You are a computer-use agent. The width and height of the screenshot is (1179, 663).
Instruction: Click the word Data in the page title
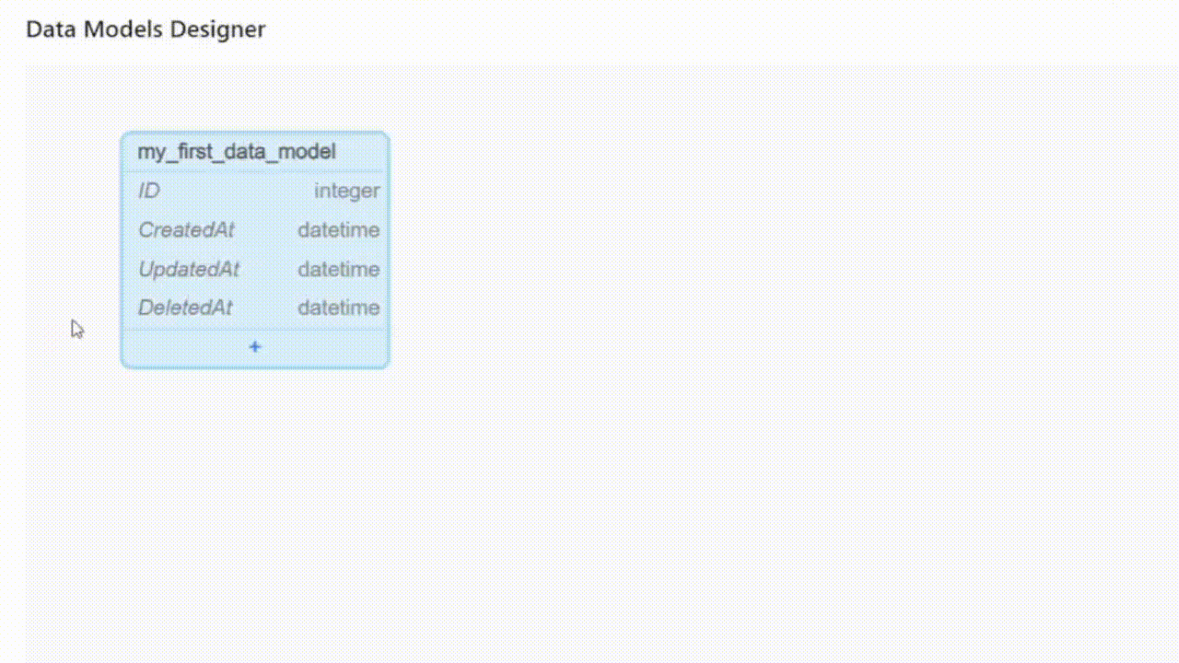point(52,29)
